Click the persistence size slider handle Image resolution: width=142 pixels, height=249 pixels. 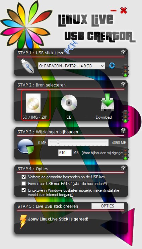[58, 142]
